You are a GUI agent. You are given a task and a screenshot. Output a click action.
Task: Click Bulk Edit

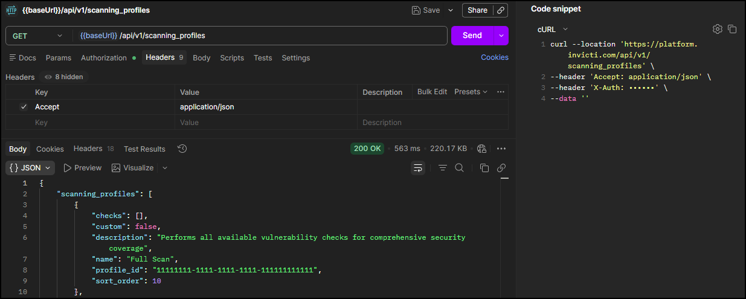(x=432, y=92)
